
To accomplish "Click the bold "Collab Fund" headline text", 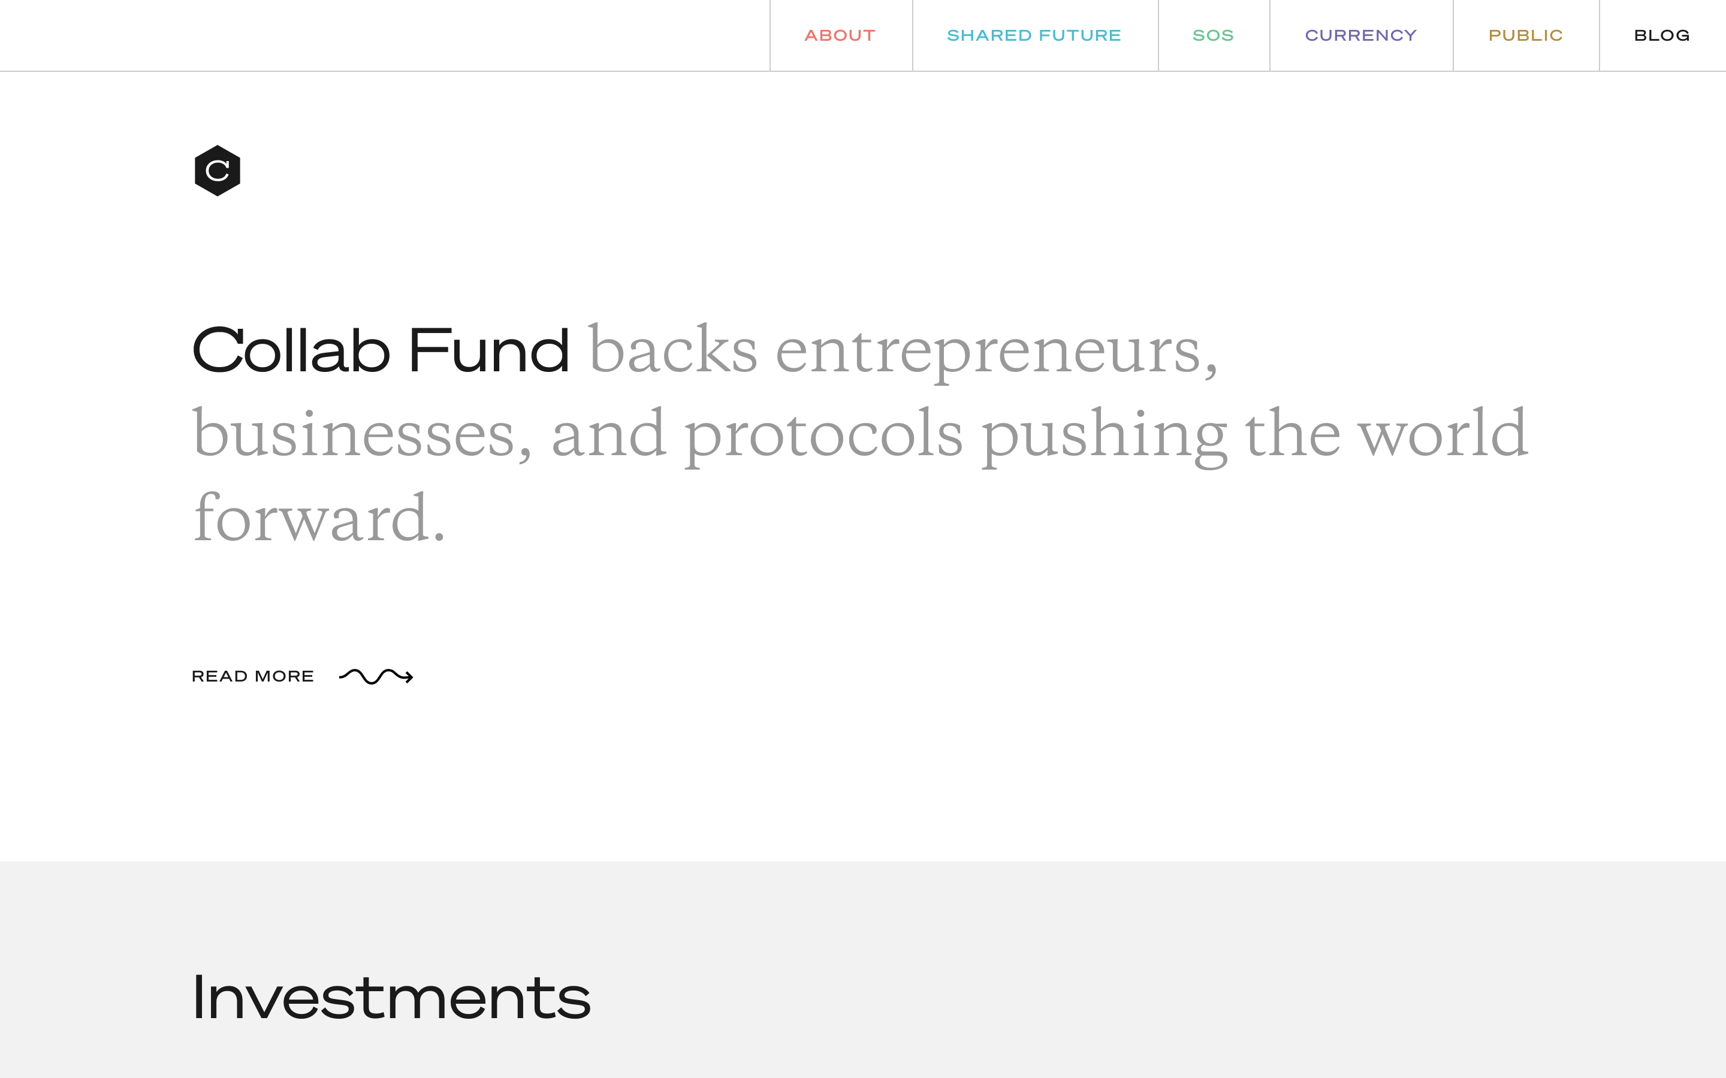I will coord(381,350).
